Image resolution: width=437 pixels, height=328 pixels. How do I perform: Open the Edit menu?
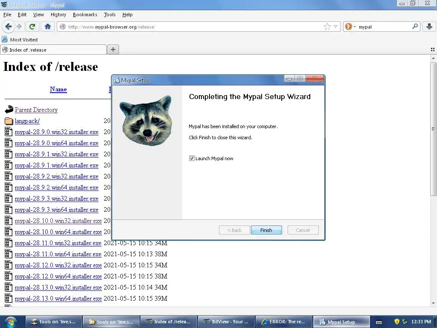point(22,15)
